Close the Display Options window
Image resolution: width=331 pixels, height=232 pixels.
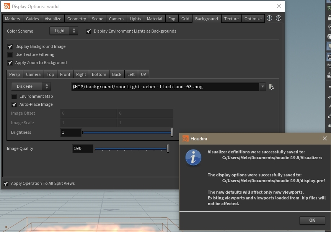point(279,7)
